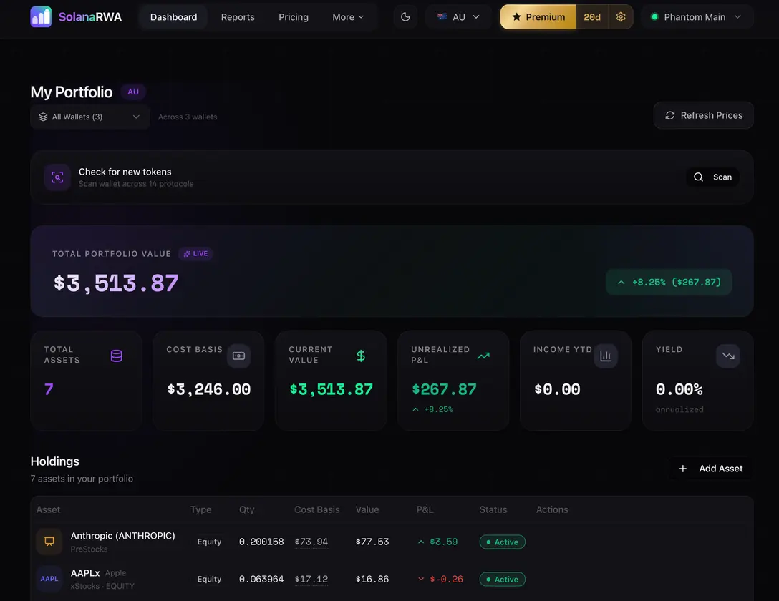Click the Unrealized P&L trend-up icon
This screenshot has height=601, width=779.
[483, 356]
